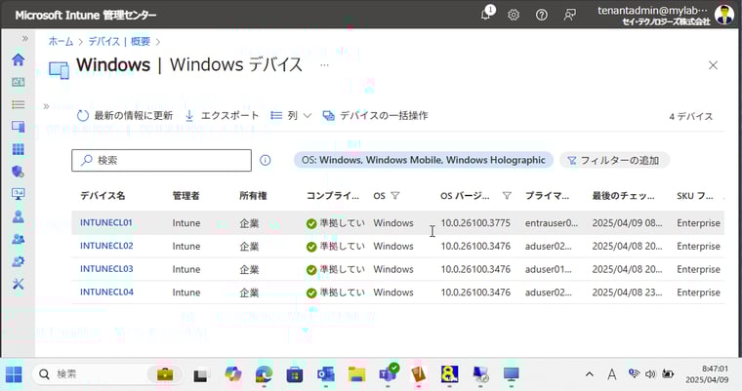Screen dimensions: 742x391
Task: Open tenantadmin account avatar
Action: coord(724,15)
